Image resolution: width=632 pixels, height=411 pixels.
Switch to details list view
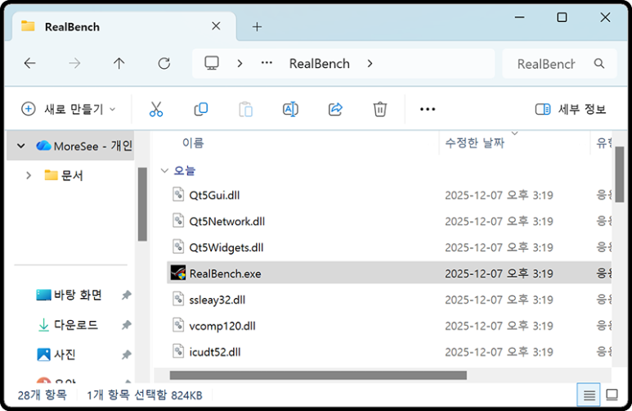pos(589,395)
